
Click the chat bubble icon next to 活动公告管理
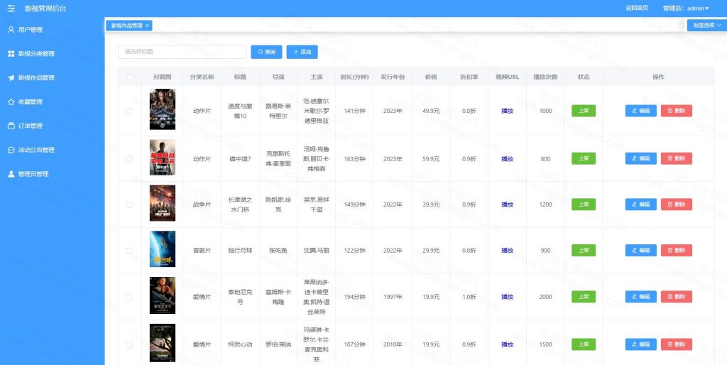[x=11, y=151]
